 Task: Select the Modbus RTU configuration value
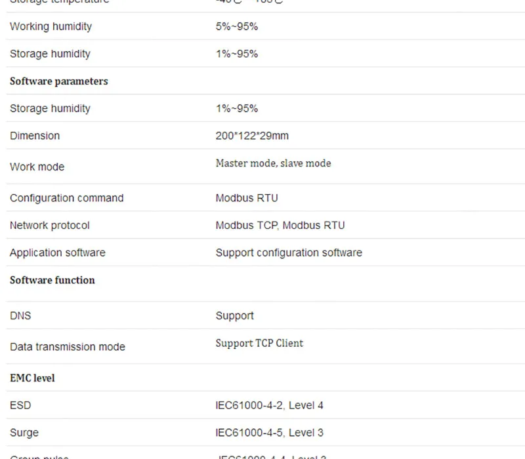(247, 198)
